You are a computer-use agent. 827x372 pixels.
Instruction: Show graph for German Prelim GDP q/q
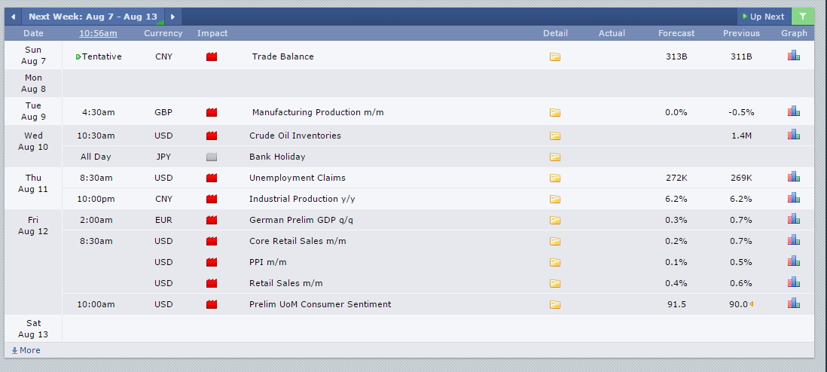click(x=794, y=220)
